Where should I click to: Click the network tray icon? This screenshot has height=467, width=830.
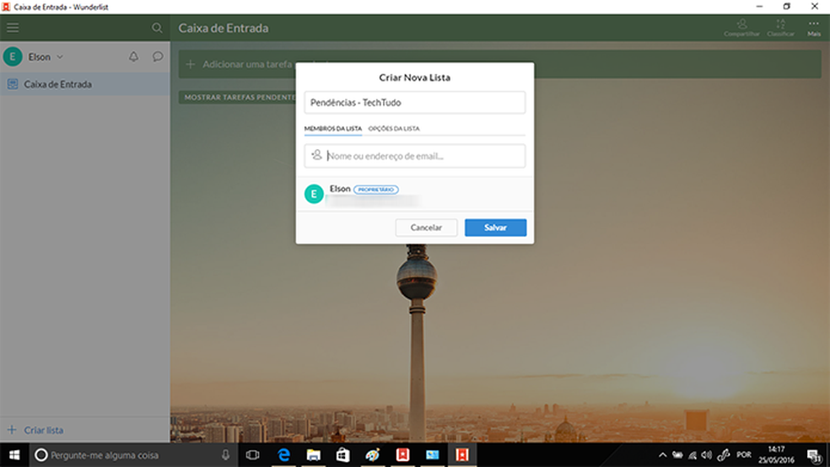click(x=692, y=455)
